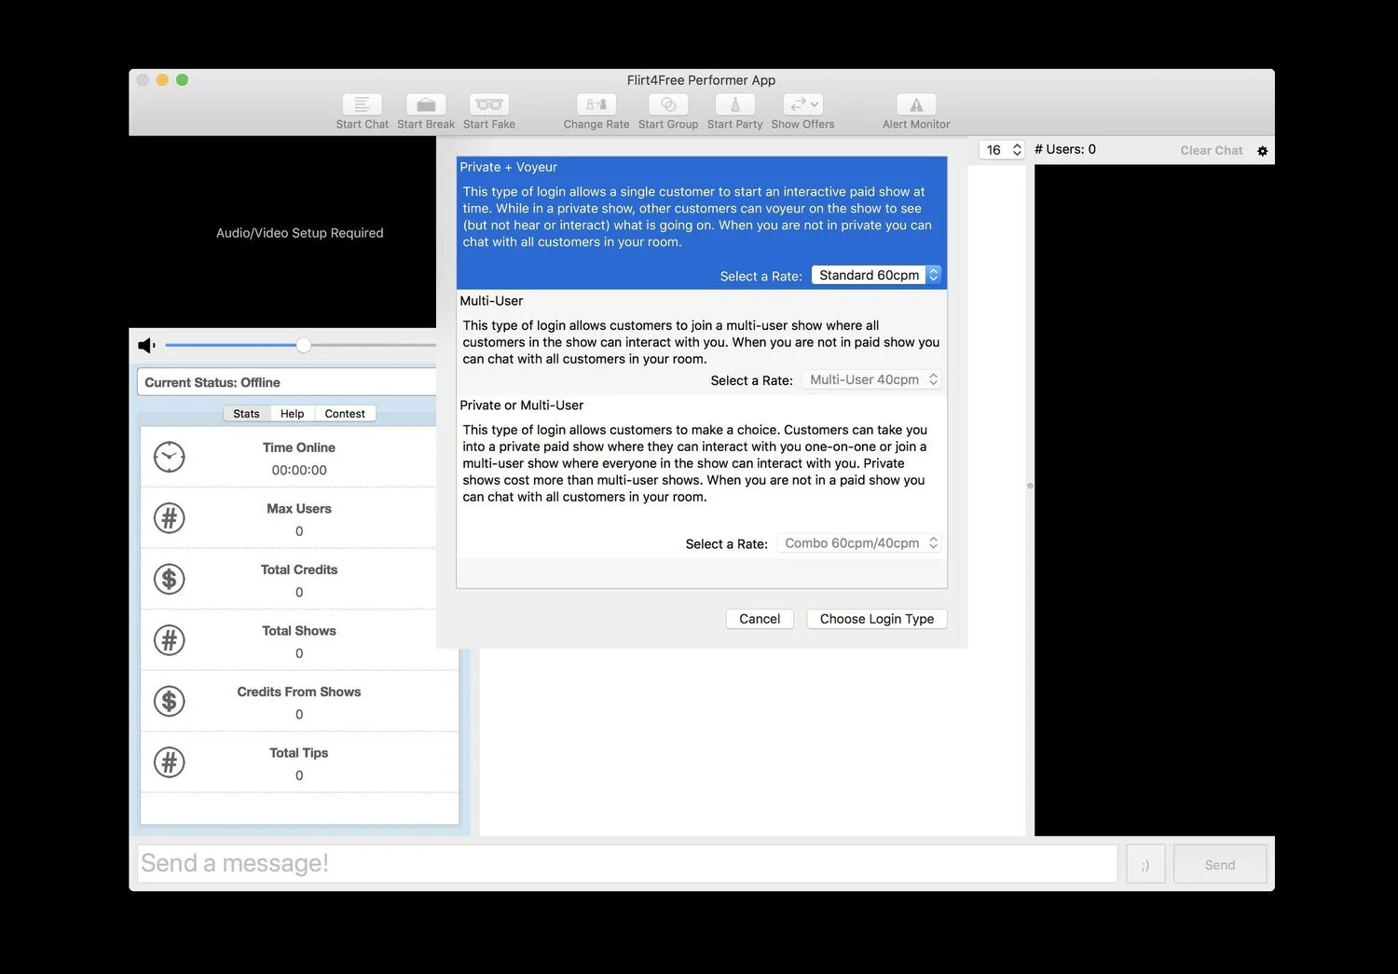
Task: Click the Send button
Action: 1220,864
